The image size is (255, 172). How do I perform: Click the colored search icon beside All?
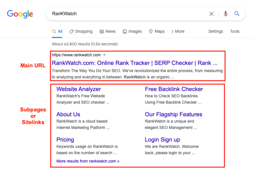[x=54, y=31]
